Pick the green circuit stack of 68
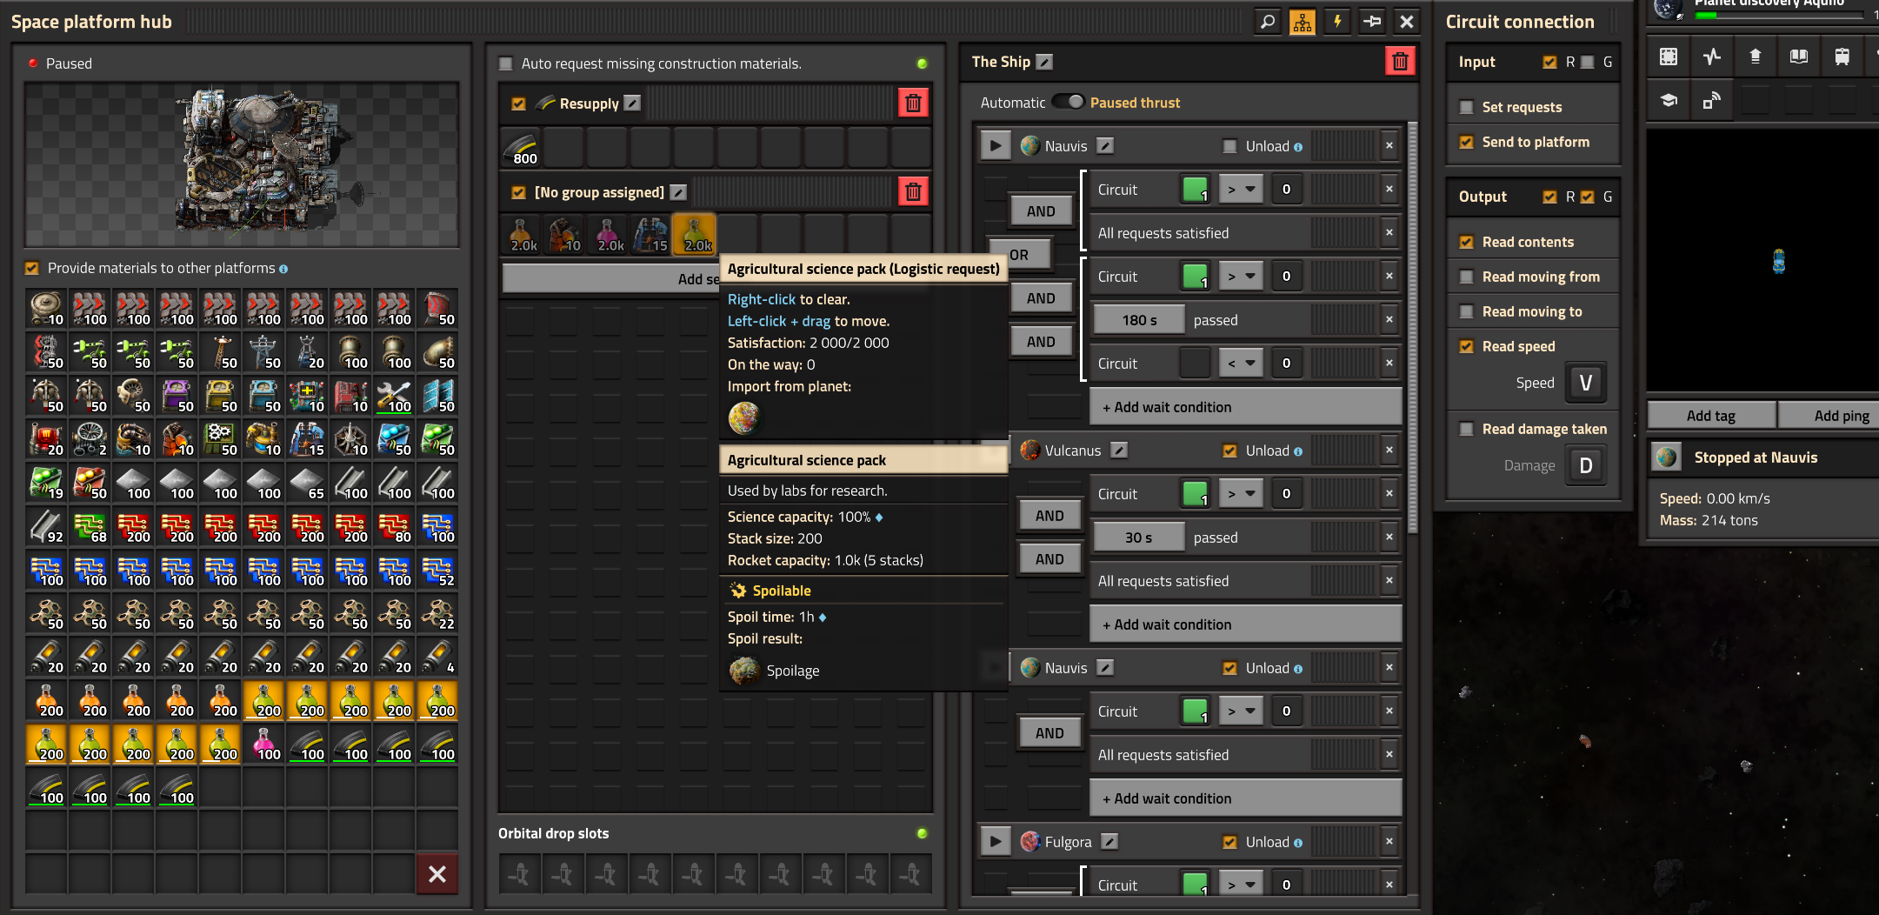 point(90,526)
